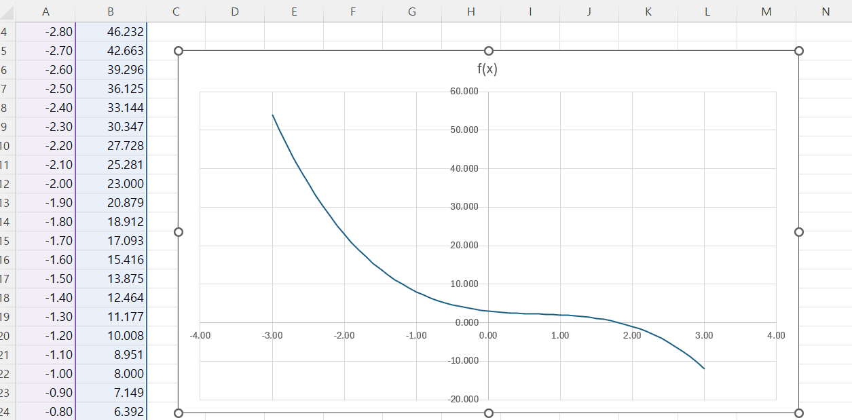Click the vertical axis label -20.000
The width and height of the screenshot is (852, 420).
tap(463, 399)
